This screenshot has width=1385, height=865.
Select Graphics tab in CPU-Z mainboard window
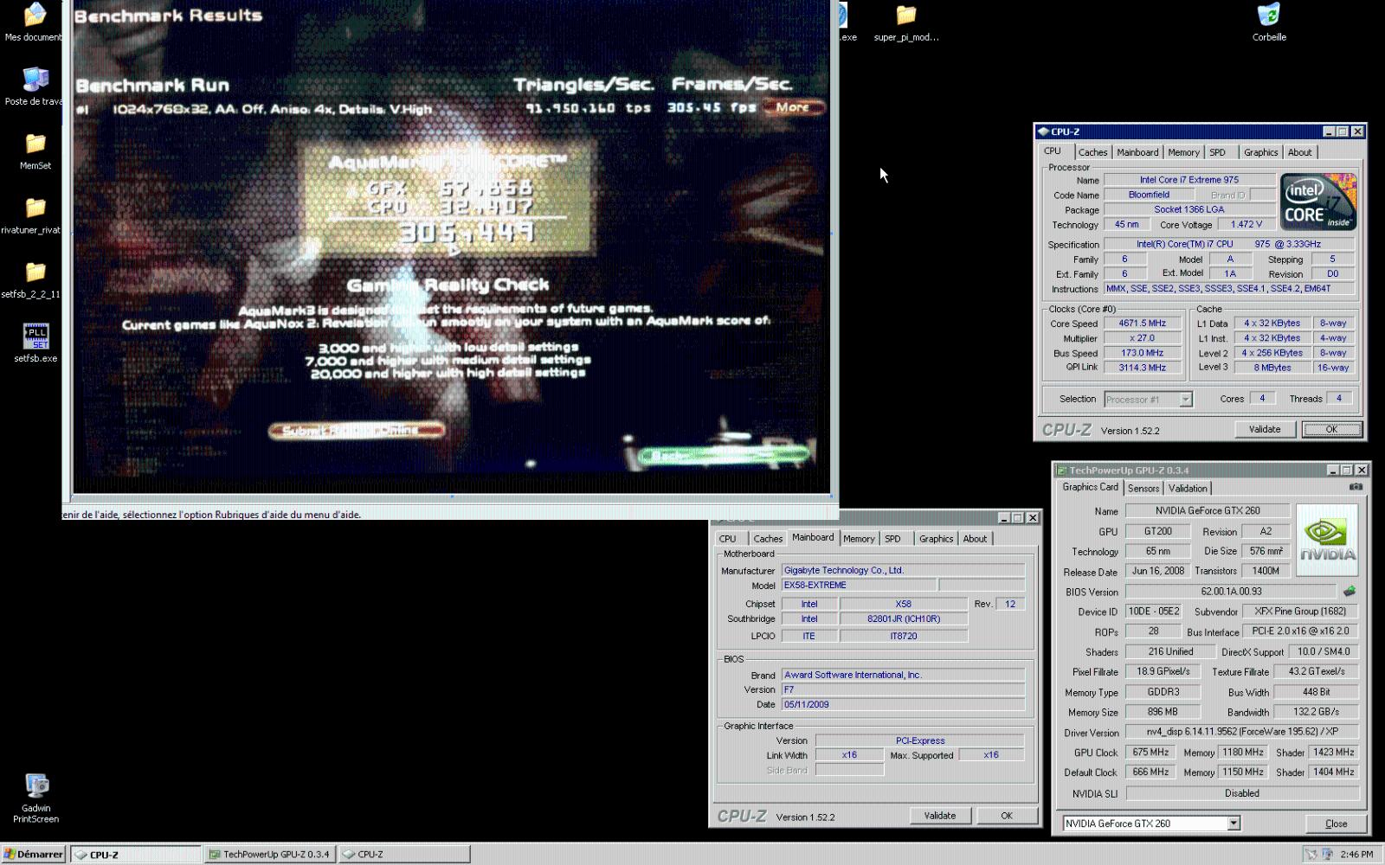pos(936,539)
